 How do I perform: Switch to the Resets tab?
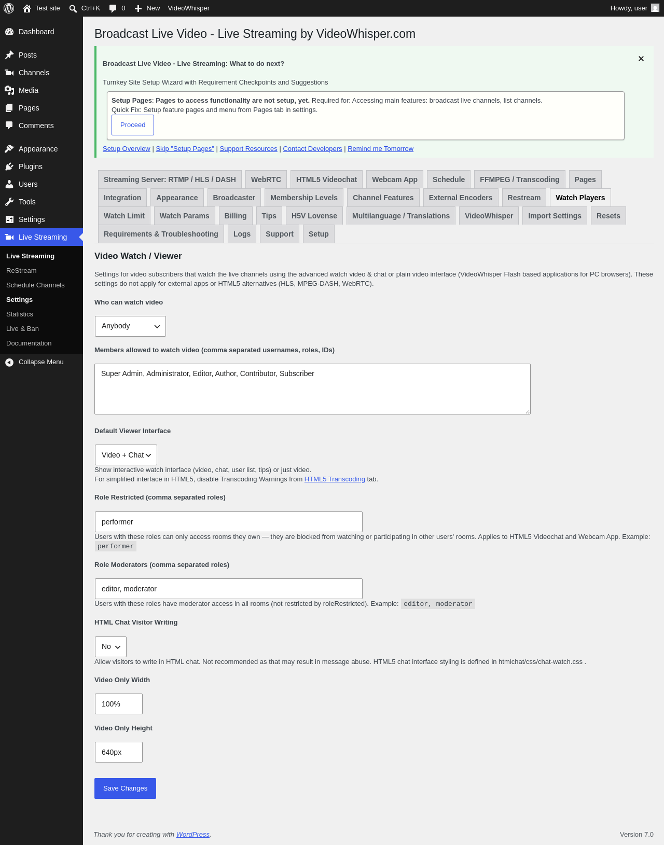point(608,216)
